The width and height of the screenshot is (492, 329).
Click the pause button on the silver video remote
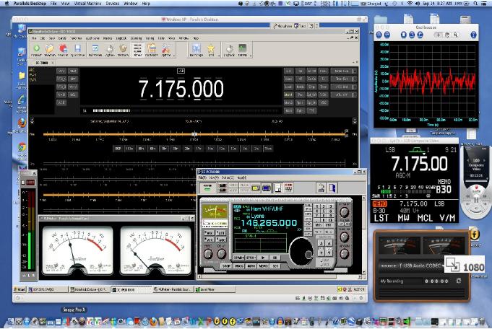pyautogui.click(x=476, y=199)
